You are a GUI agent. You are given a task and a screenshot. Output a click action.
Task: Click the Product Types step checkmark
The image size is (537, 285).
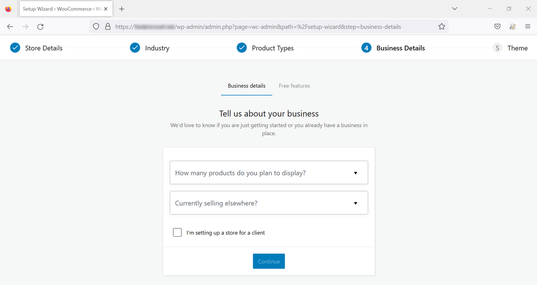point(242,48)
